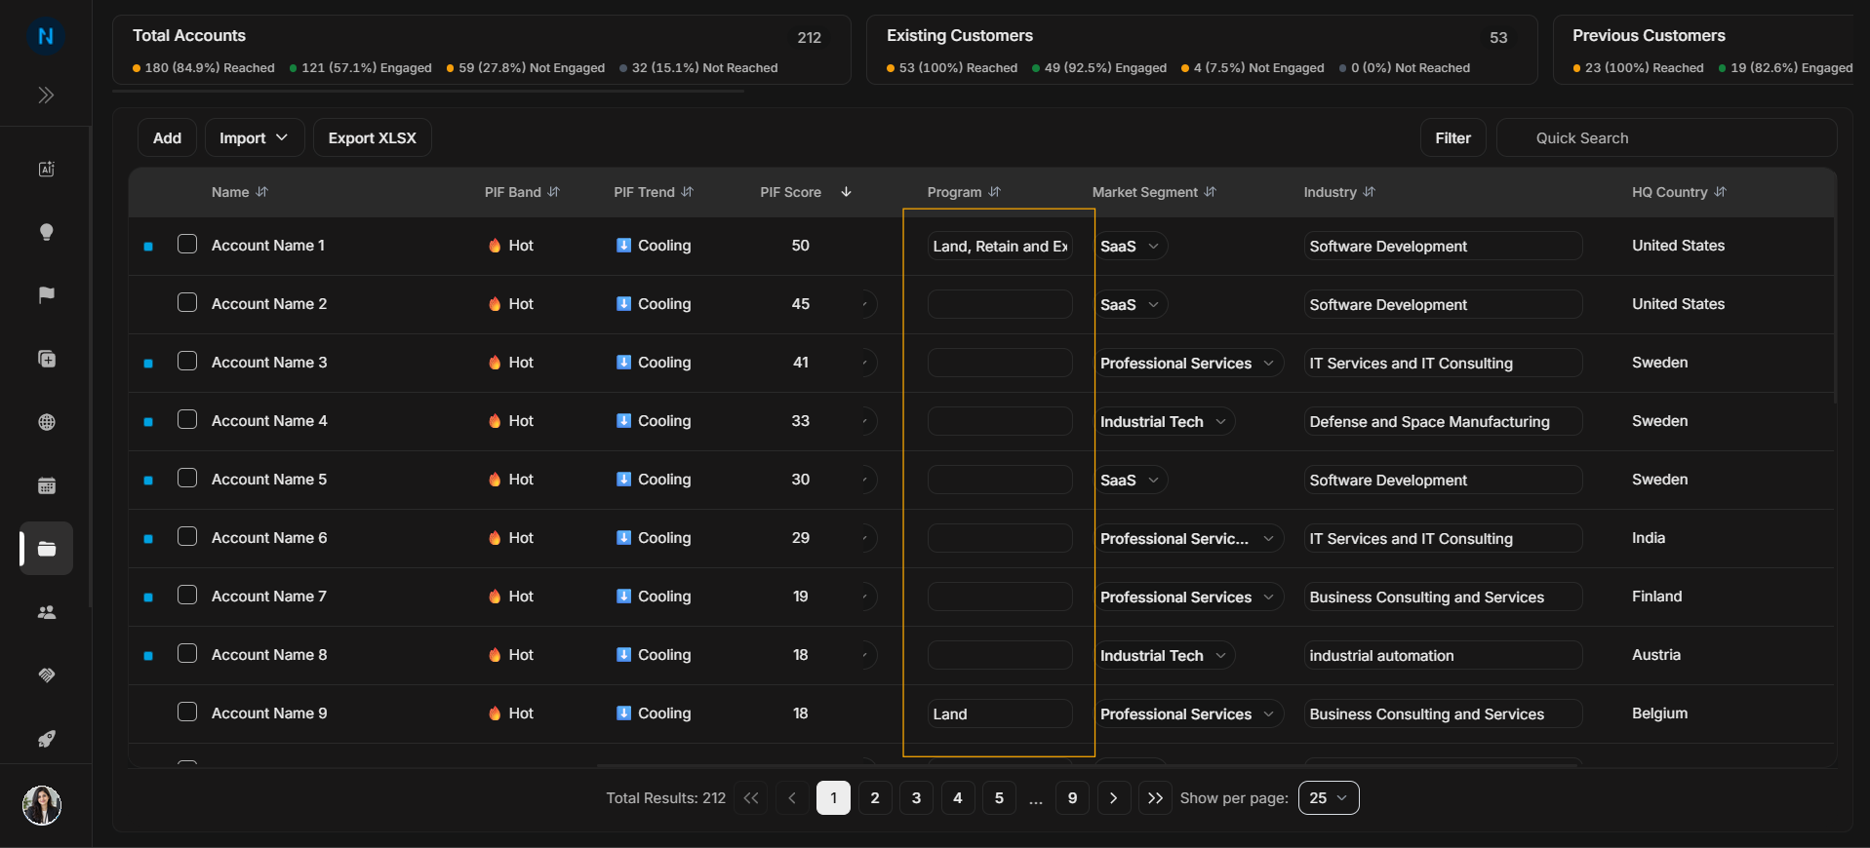Open the globe icon in sidebar

[46, 422]
